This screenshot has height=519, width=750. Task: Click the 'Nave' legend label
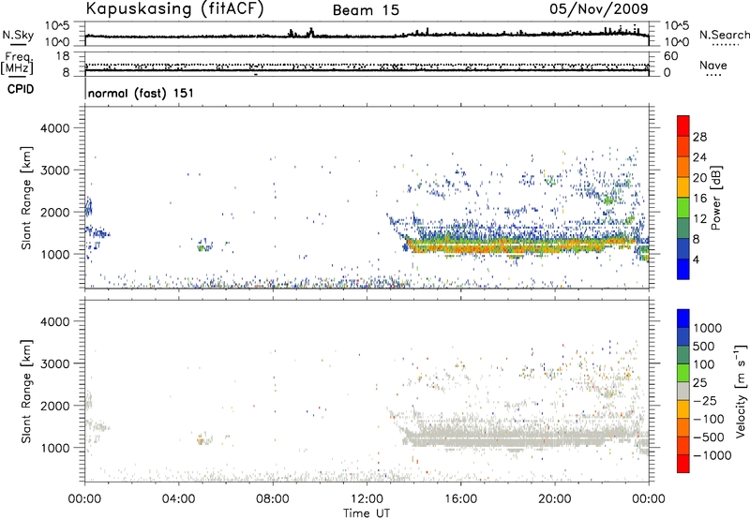713,66
